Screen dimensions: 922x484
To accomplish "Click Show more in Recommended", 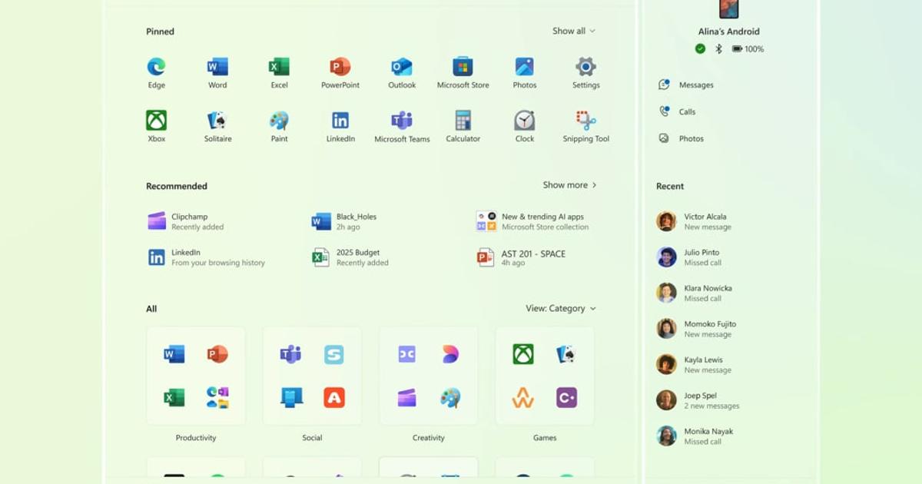I will pos(570,185).
